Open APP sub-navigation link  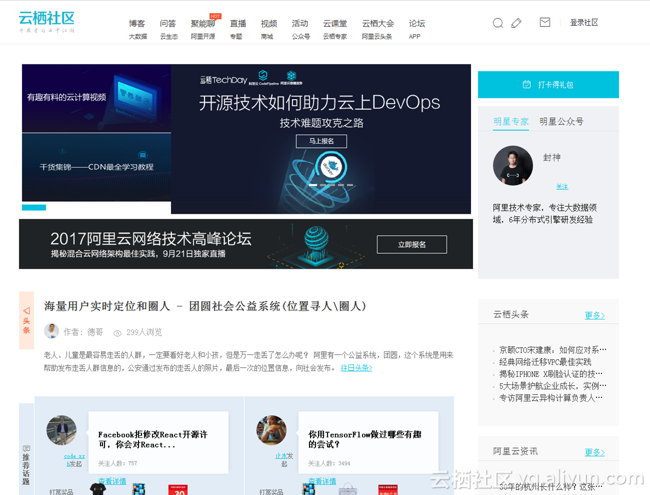414,36
